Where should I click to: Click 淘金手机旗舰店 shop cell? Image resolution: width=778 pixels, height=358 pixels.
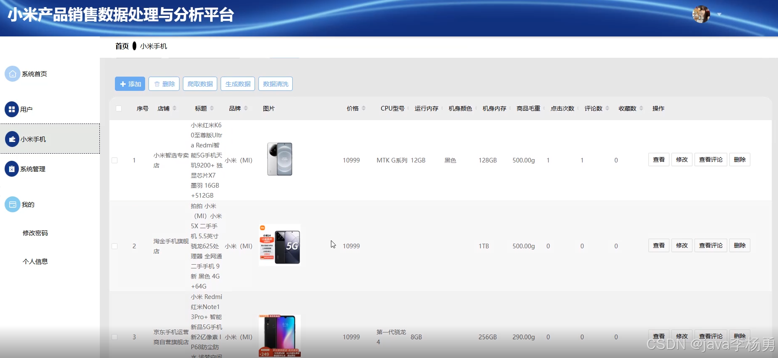[171, 246]
